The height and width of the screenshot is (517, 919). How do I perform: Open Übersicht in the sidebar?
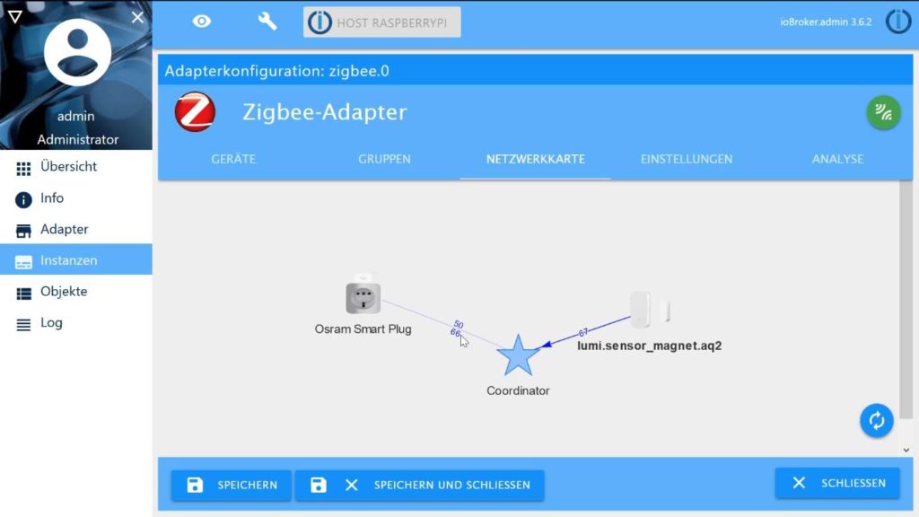(x=76, y=167)
